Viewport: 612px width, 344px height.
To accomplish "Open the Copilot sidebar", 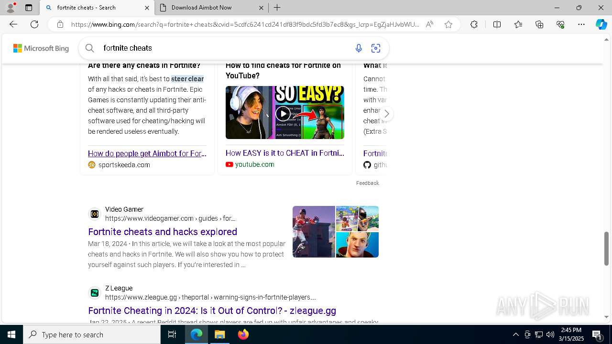I will [601, 24].
